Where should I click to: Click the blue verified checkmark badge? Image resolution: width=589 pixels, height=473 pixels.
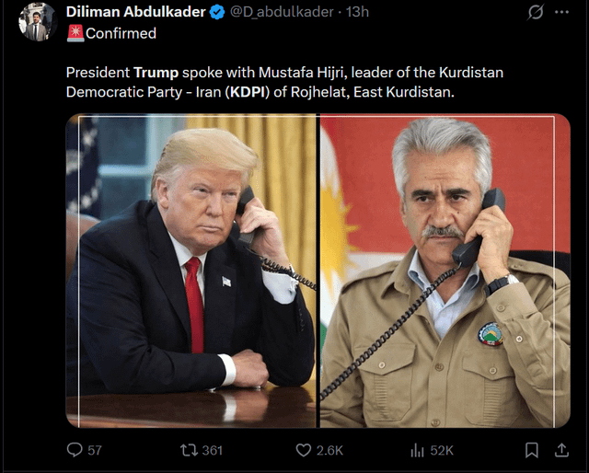(217, 12)
